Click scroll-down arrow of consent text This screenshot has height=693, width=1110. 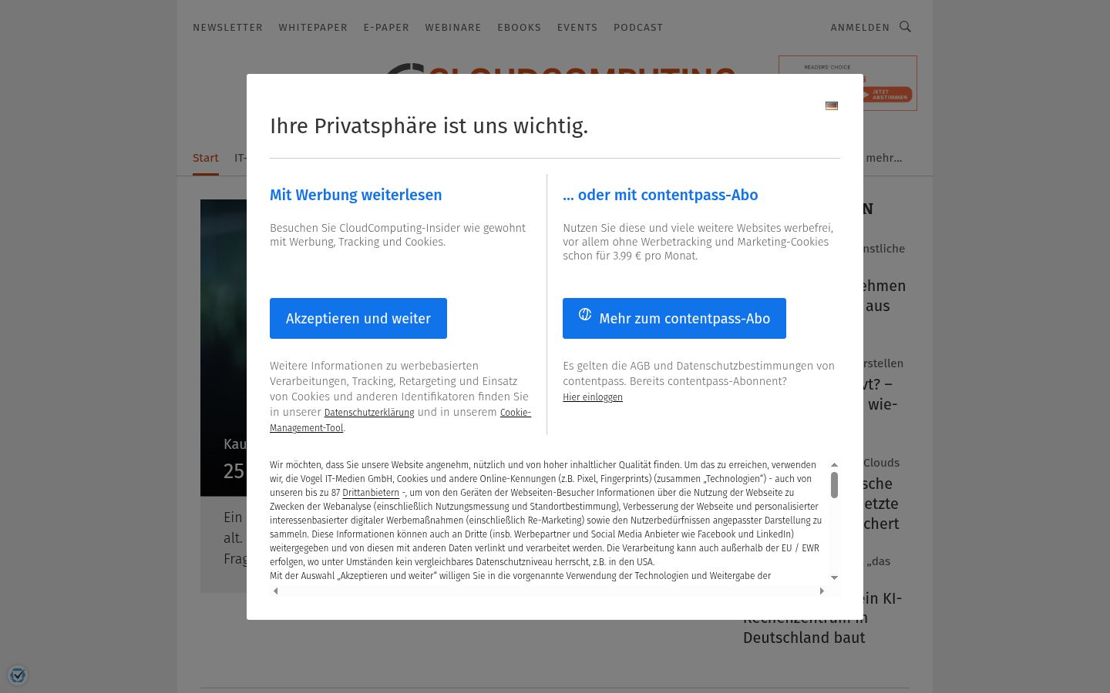(x=834, y=577)
